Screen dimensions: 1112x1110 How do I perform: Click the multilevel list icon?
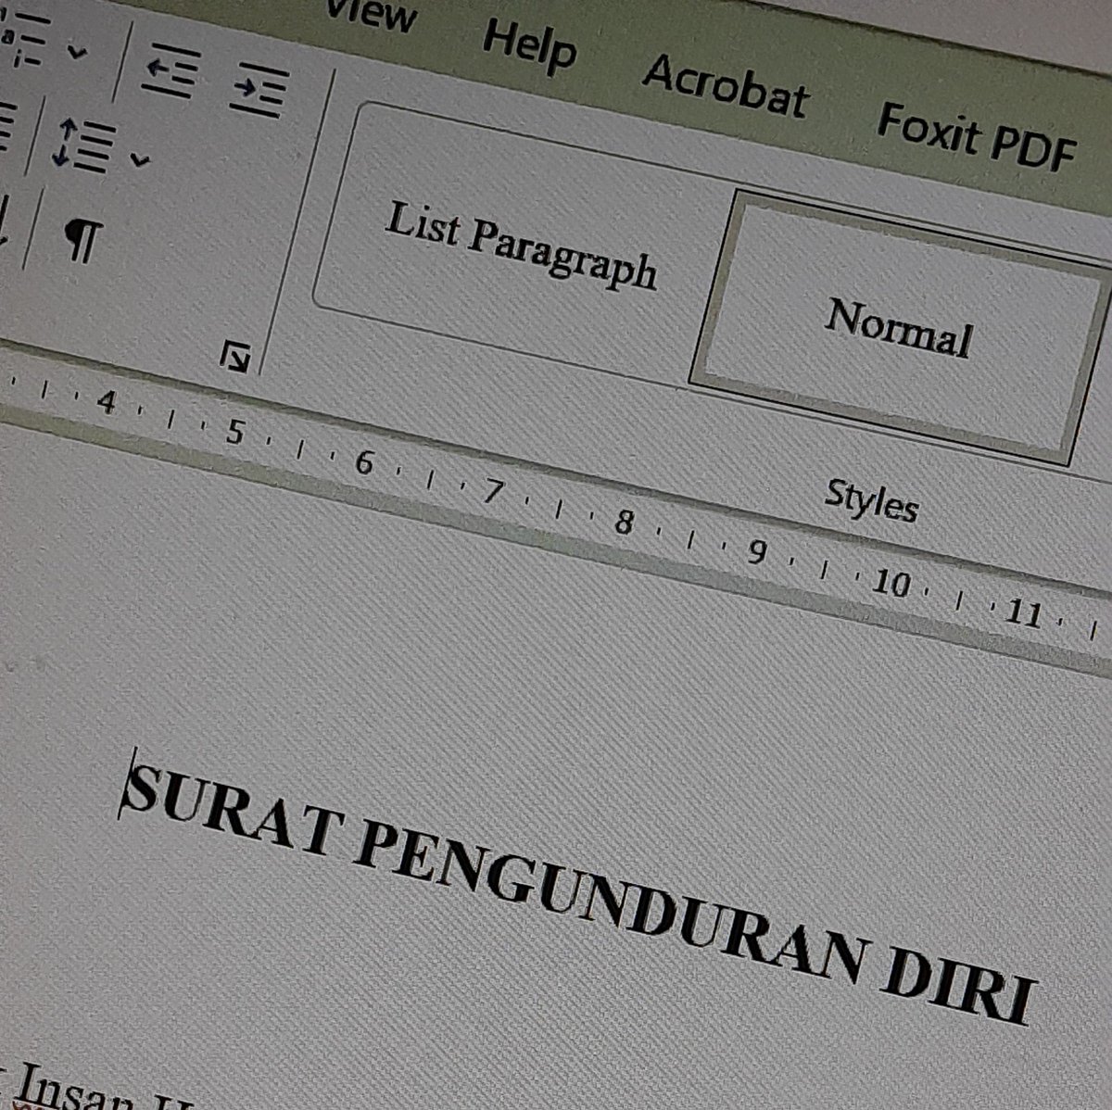(26, 39)
